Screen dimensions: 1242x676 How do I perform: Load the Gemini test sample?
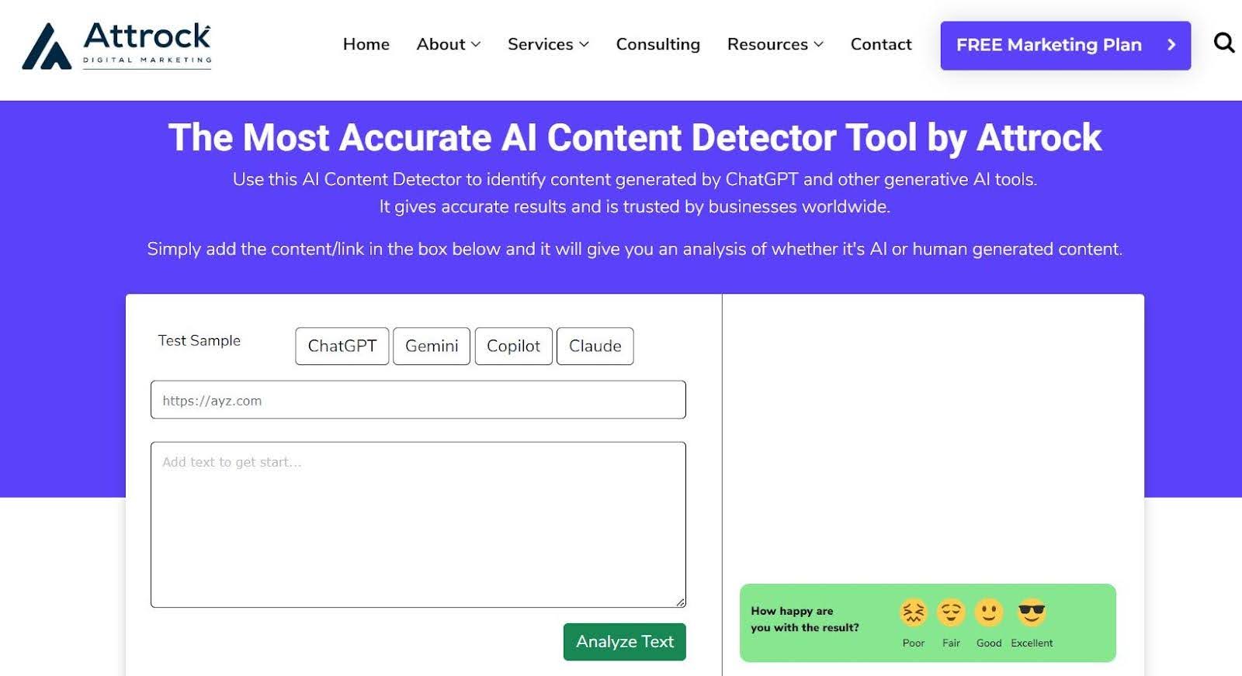tap(432, 346)
